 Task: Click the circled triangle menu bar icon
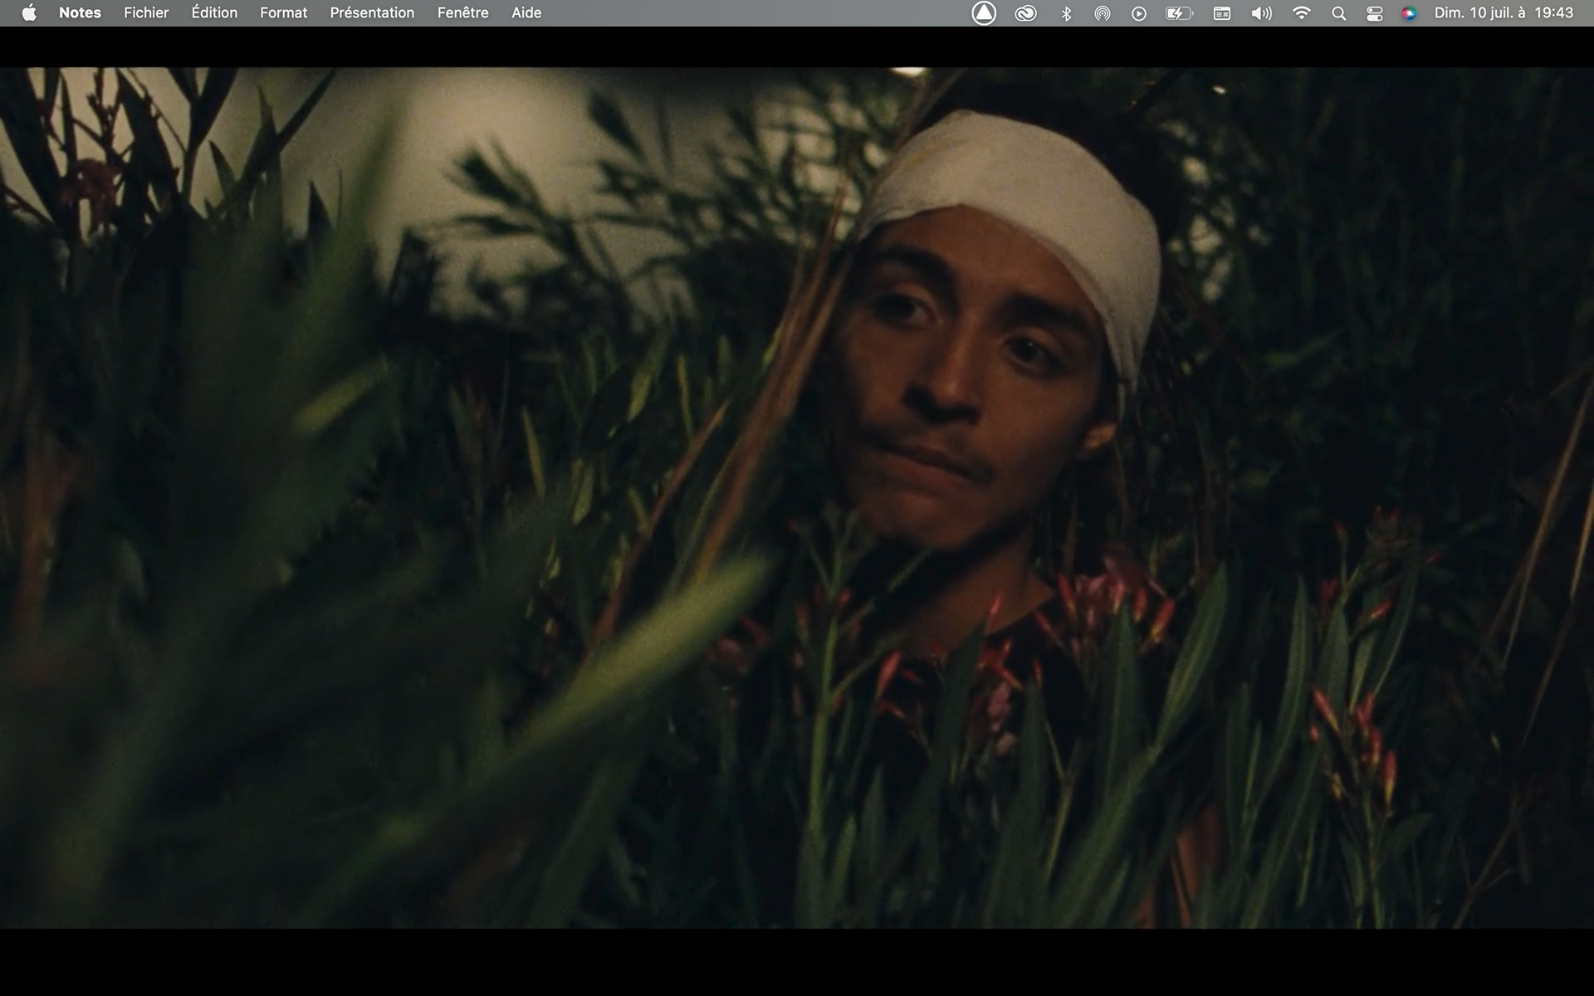pyautogui.click(x=984, y=12)
